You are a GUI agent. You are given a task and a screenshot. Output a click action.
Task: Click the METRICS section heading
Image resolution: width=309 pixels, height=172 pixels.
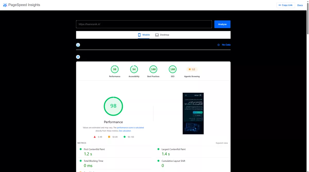(x=82, y=143)
